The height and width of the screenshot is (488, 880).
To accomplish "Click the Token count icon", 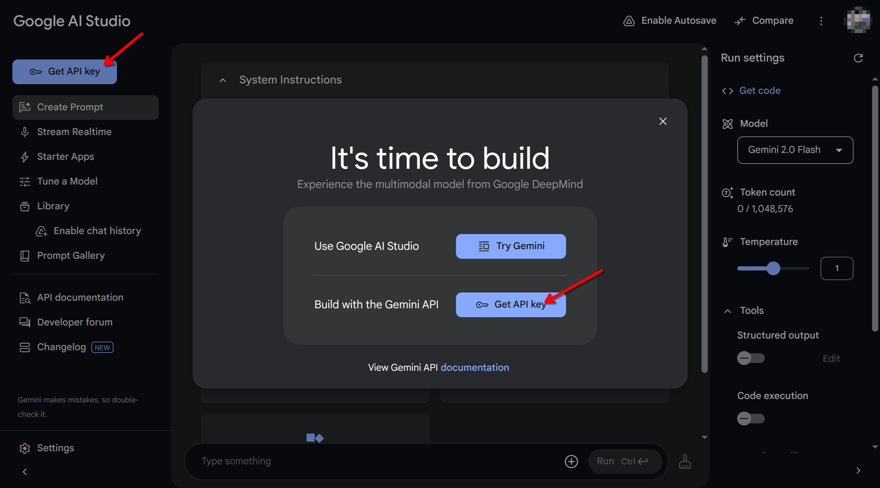I will pyautogui.click(x=727, y=193).
